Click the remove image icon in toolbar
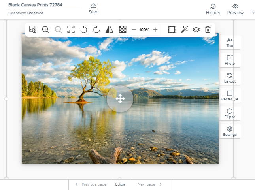 click(x=32, y=29)
